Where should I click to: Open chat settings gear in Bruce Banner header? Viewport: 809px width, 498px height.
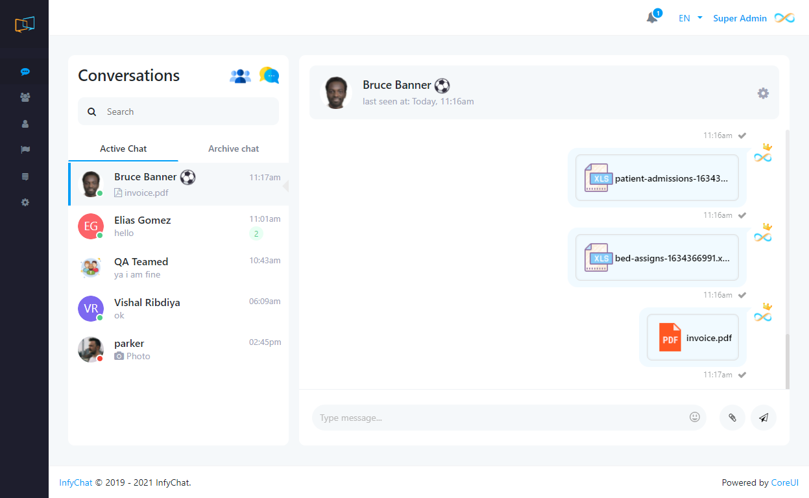(763, 93)
